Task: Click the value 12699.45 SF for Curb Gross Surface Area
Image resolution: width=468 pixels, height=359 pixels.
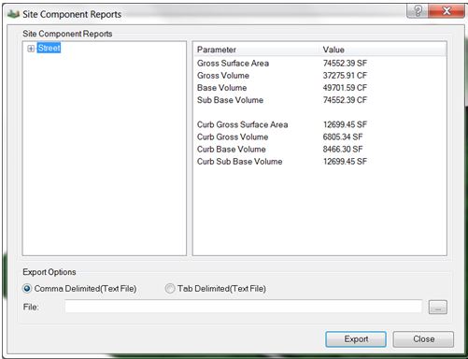Action: pyautogui.click(x=345, y=124)
